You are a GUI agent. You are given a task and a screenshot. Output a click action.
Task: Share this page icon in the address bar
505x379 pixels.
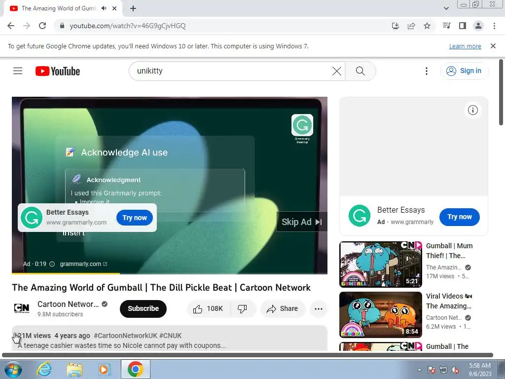pyautogui.click(x=411, y=26)
